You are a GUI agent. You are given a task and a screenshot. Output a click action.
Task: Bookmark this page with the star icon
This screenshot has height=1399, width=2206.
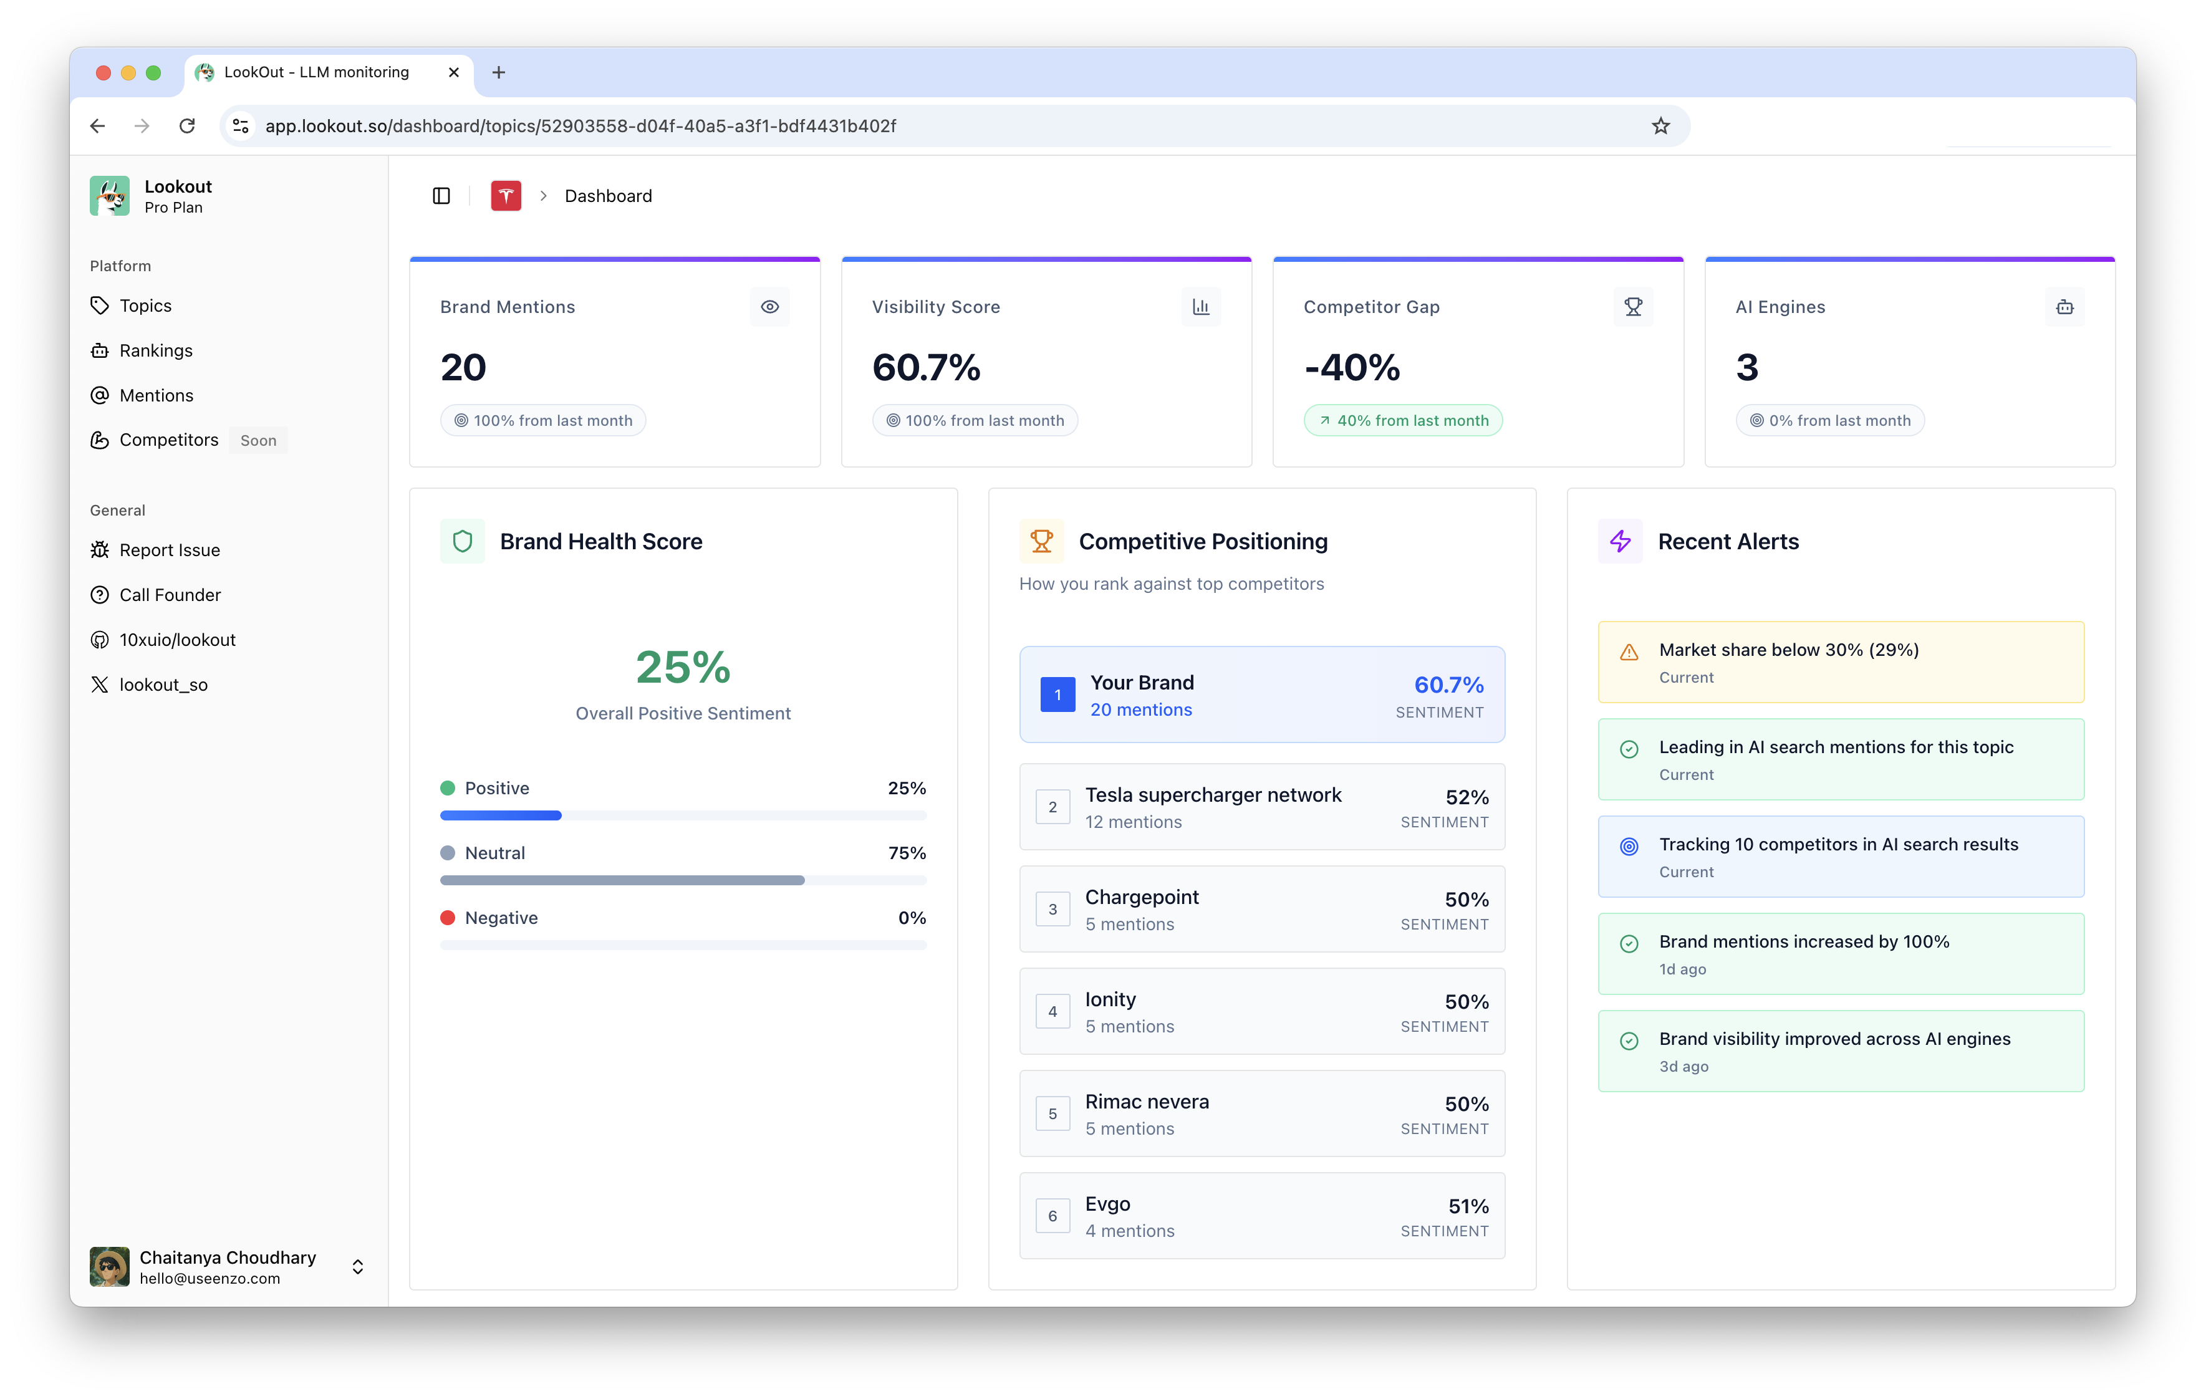tap(1661, 127)
